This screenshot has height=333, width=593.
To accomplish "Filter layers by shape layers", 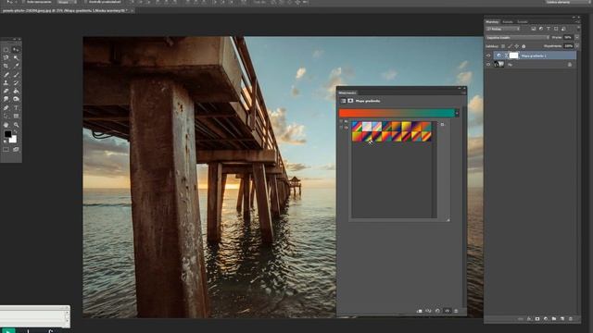I will point(556,29).
